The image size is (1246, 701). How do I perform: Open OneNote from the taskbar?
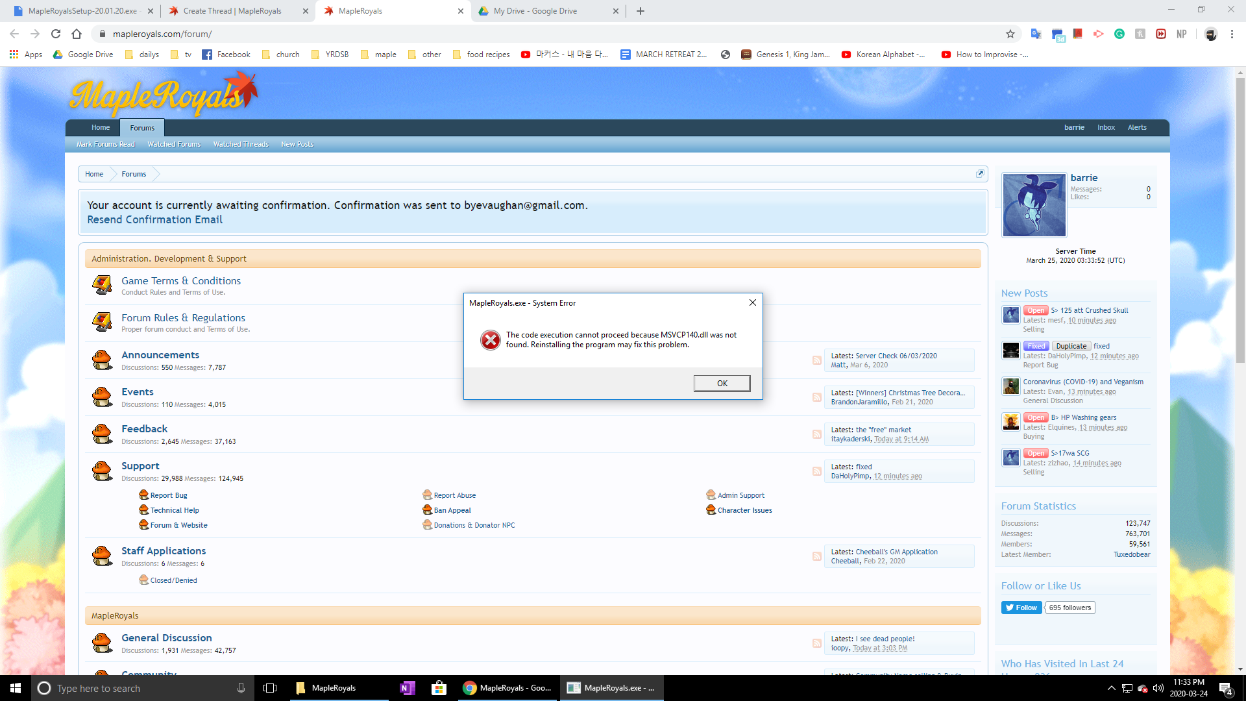(x=407, y=688)
